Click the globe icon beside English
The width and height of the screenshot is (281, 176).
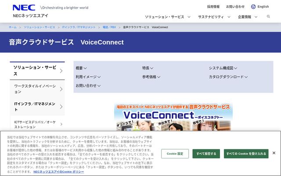coord(253,7)
